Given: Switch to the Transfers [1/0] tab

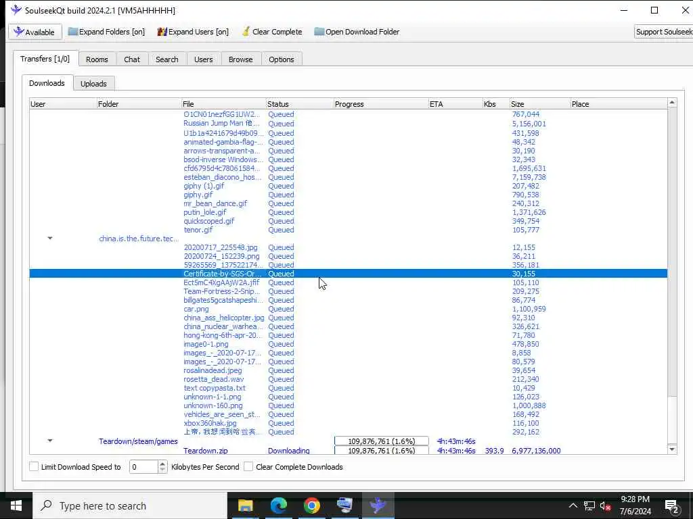Looking at the screenshot, I should click(x=45, y=59).
